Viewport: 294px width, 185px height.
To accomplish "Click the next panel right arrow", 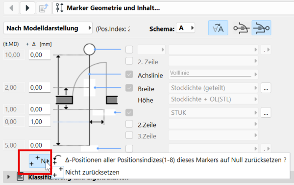I will click(x=27, y=8).
